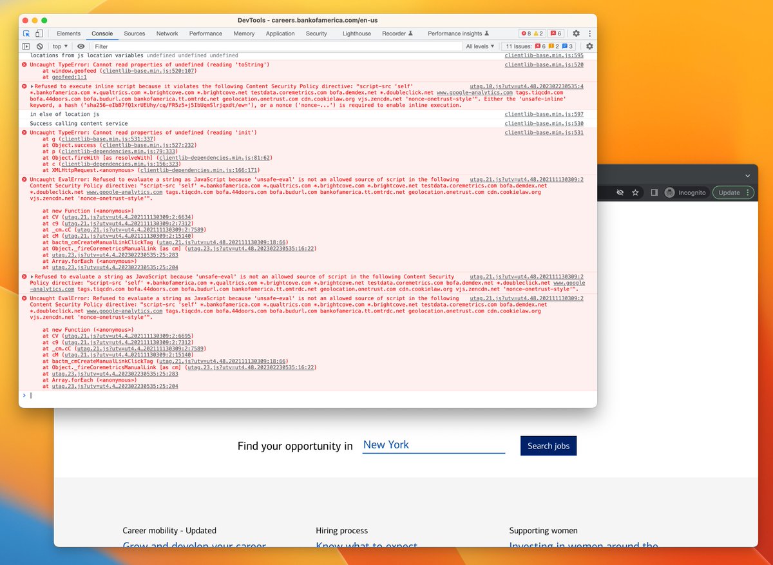
Task: Click stack link clientlib-dependencies.min.js:81:62
Action: point(215,158)
